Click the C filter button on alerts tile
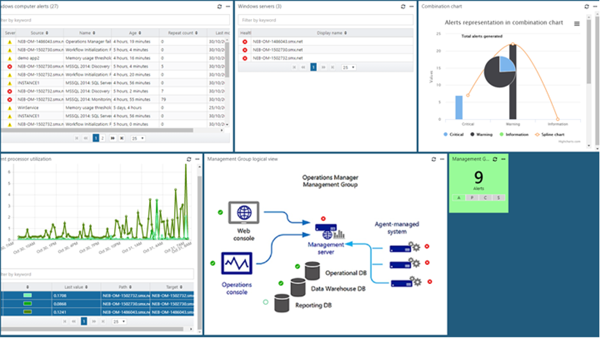The height and width of the screenshot is (338, 600). [486, 198]
